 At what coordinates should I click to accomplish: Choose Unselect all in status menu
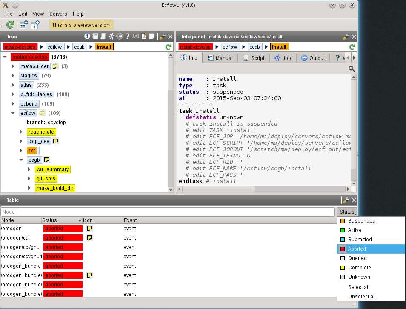371,297
